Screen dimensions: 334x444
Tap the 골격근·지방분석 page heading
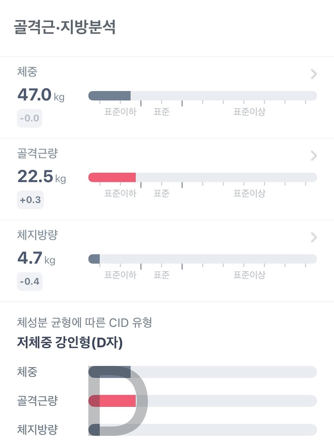pos(65,27)
